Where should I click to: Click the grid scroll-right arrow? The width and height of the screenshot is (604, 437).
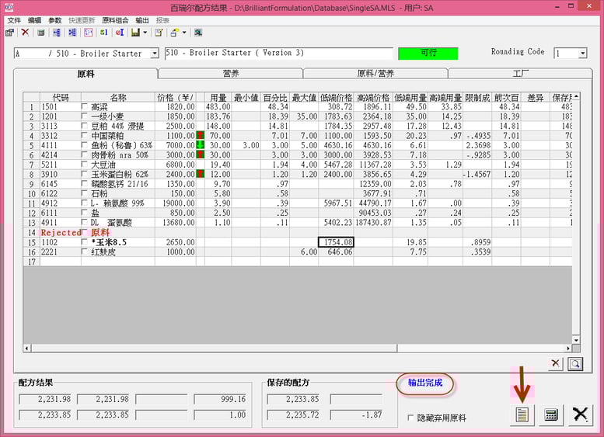[x=568, y=349]
